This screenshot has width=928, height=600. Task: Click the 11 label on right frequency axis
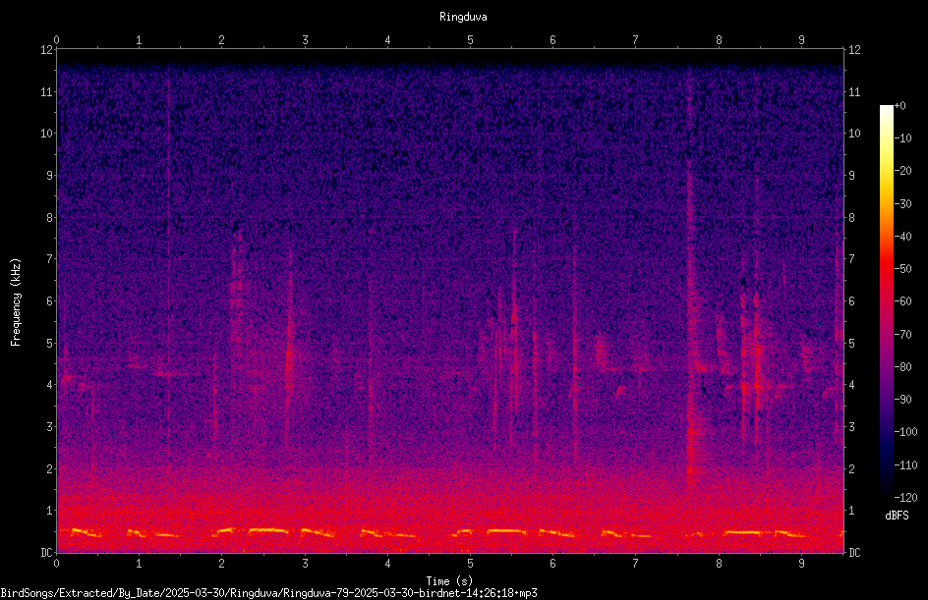tap(854, 92)
